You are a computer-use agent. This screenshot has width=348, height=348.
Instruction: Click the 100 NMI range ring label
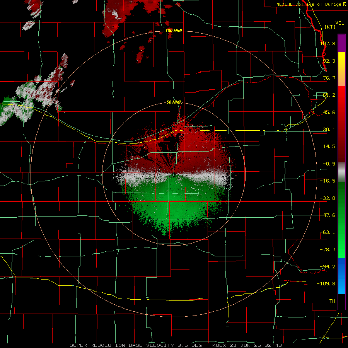coord(174,31)
